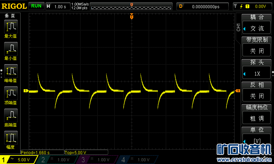Select the 峰峰值 (Peak-to-Peak) measurement icon
This screenshot has width=274, height=164.
pyautogui.click(x=11, y=73)
